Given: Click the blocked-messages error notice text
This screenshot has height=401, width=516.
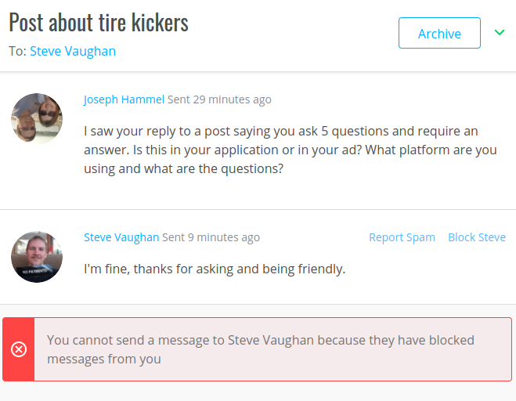Looking at the screenshot, I should coord(260,349).
